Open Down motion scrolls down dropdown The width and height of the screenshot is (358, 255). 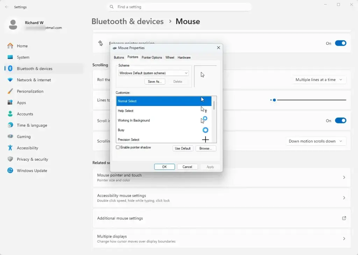click(x=316, y=141)
